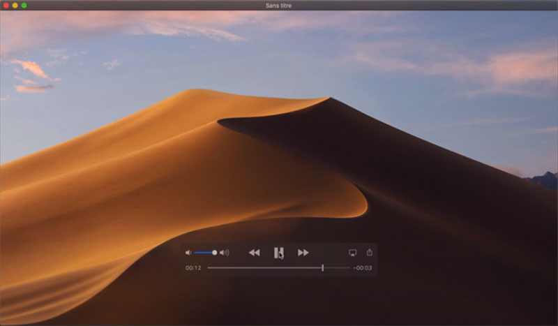Mute audio with the low volume speaker icon
The height and width of the screenshot is (326, 558).
[x=188, y=253]
